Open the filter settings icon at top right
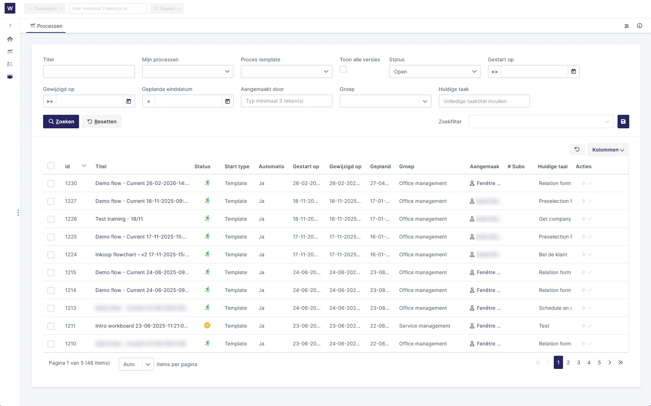 point(627,26)
